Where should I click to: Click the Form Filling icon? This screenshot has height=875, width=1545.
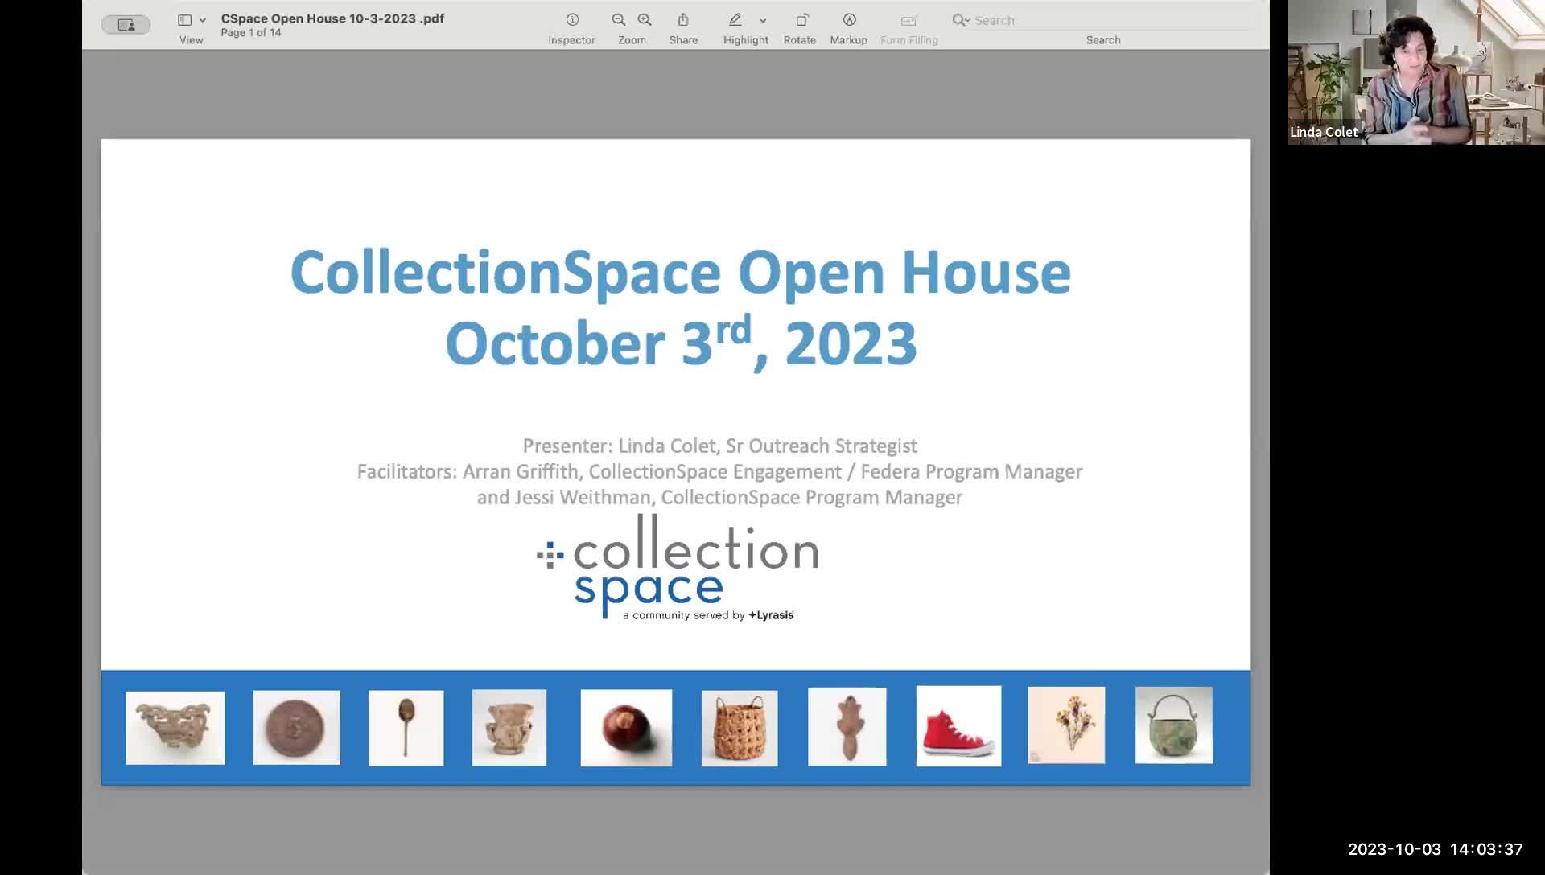pyautogui.click(x=909, y=20)
